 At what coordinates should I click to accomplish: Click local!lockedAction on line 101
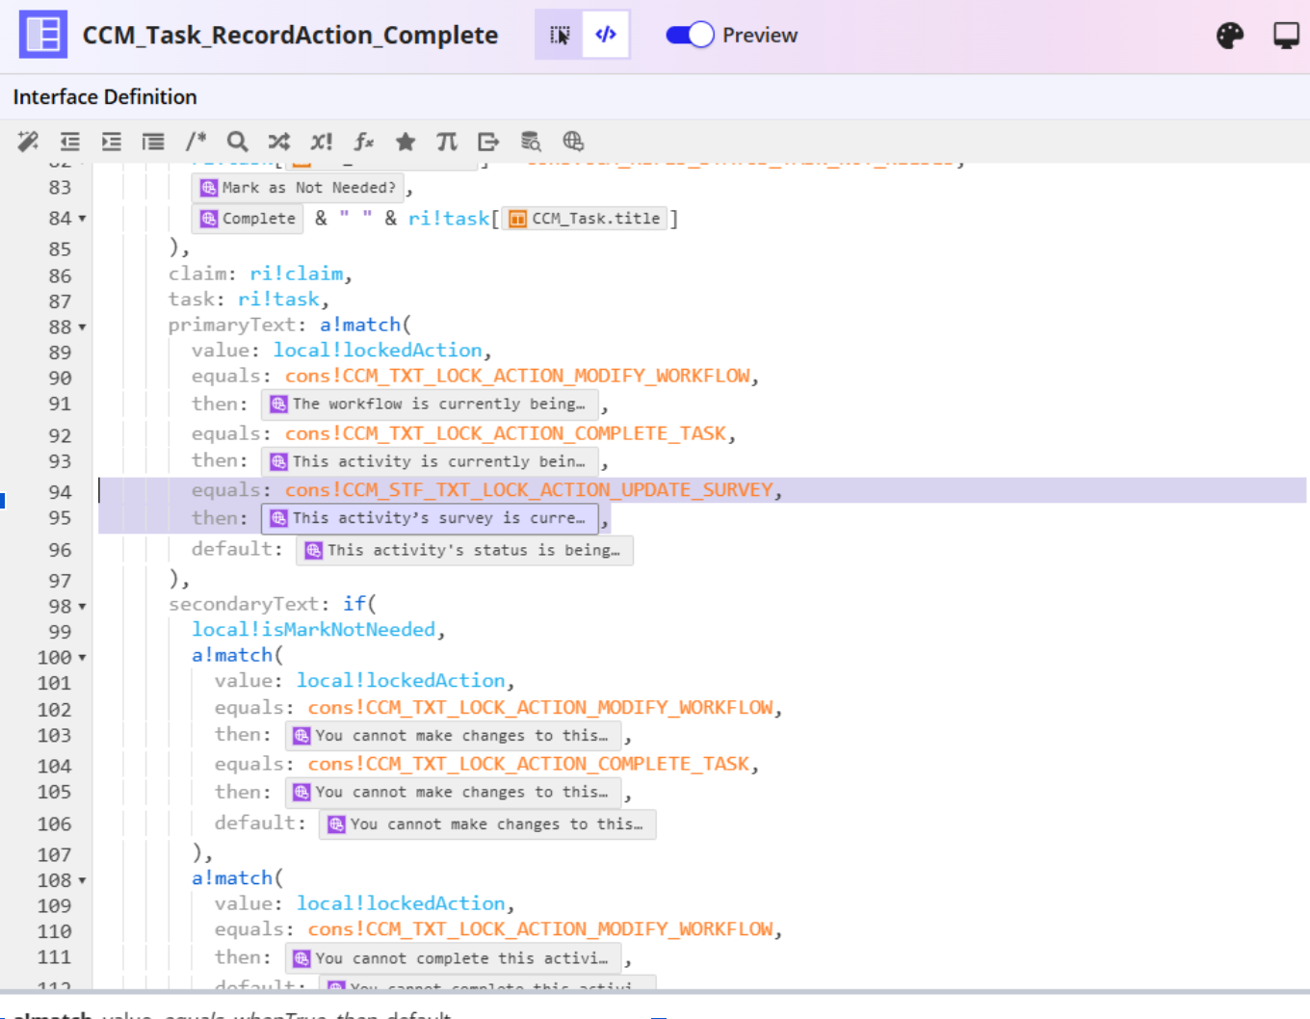pos(401,681)
